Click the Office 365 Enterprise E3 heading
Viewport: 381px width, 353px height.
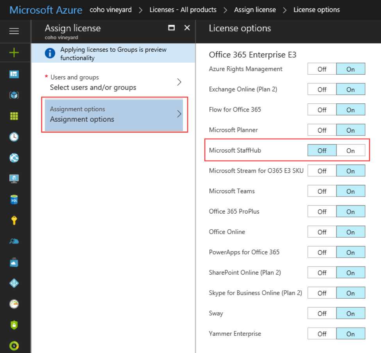coord(253,55)
